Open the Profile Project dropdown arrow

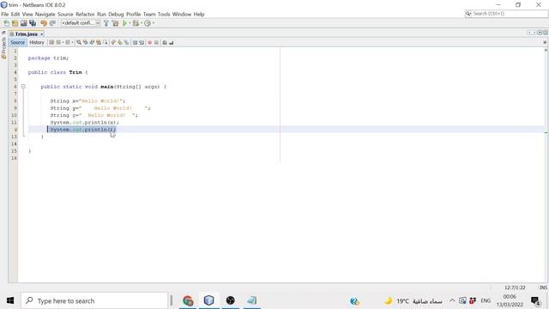click(154, 23)
